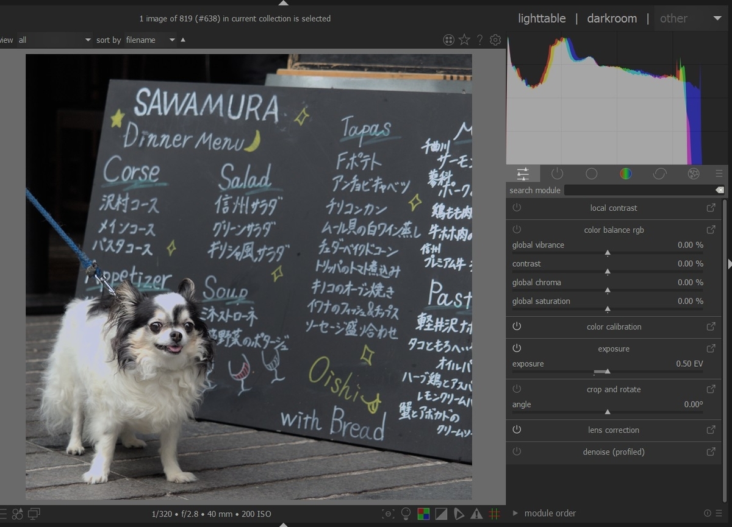
Task: Open module order presets menu
Action: click(x=719, y=513)
